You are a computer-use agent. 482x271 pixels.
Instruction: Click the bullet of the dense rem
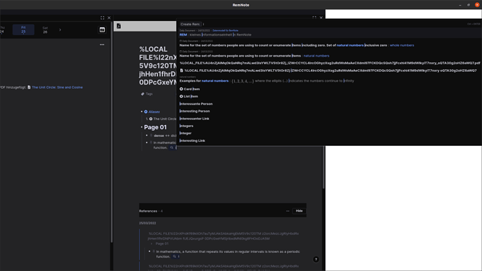[x=147, y=135]
